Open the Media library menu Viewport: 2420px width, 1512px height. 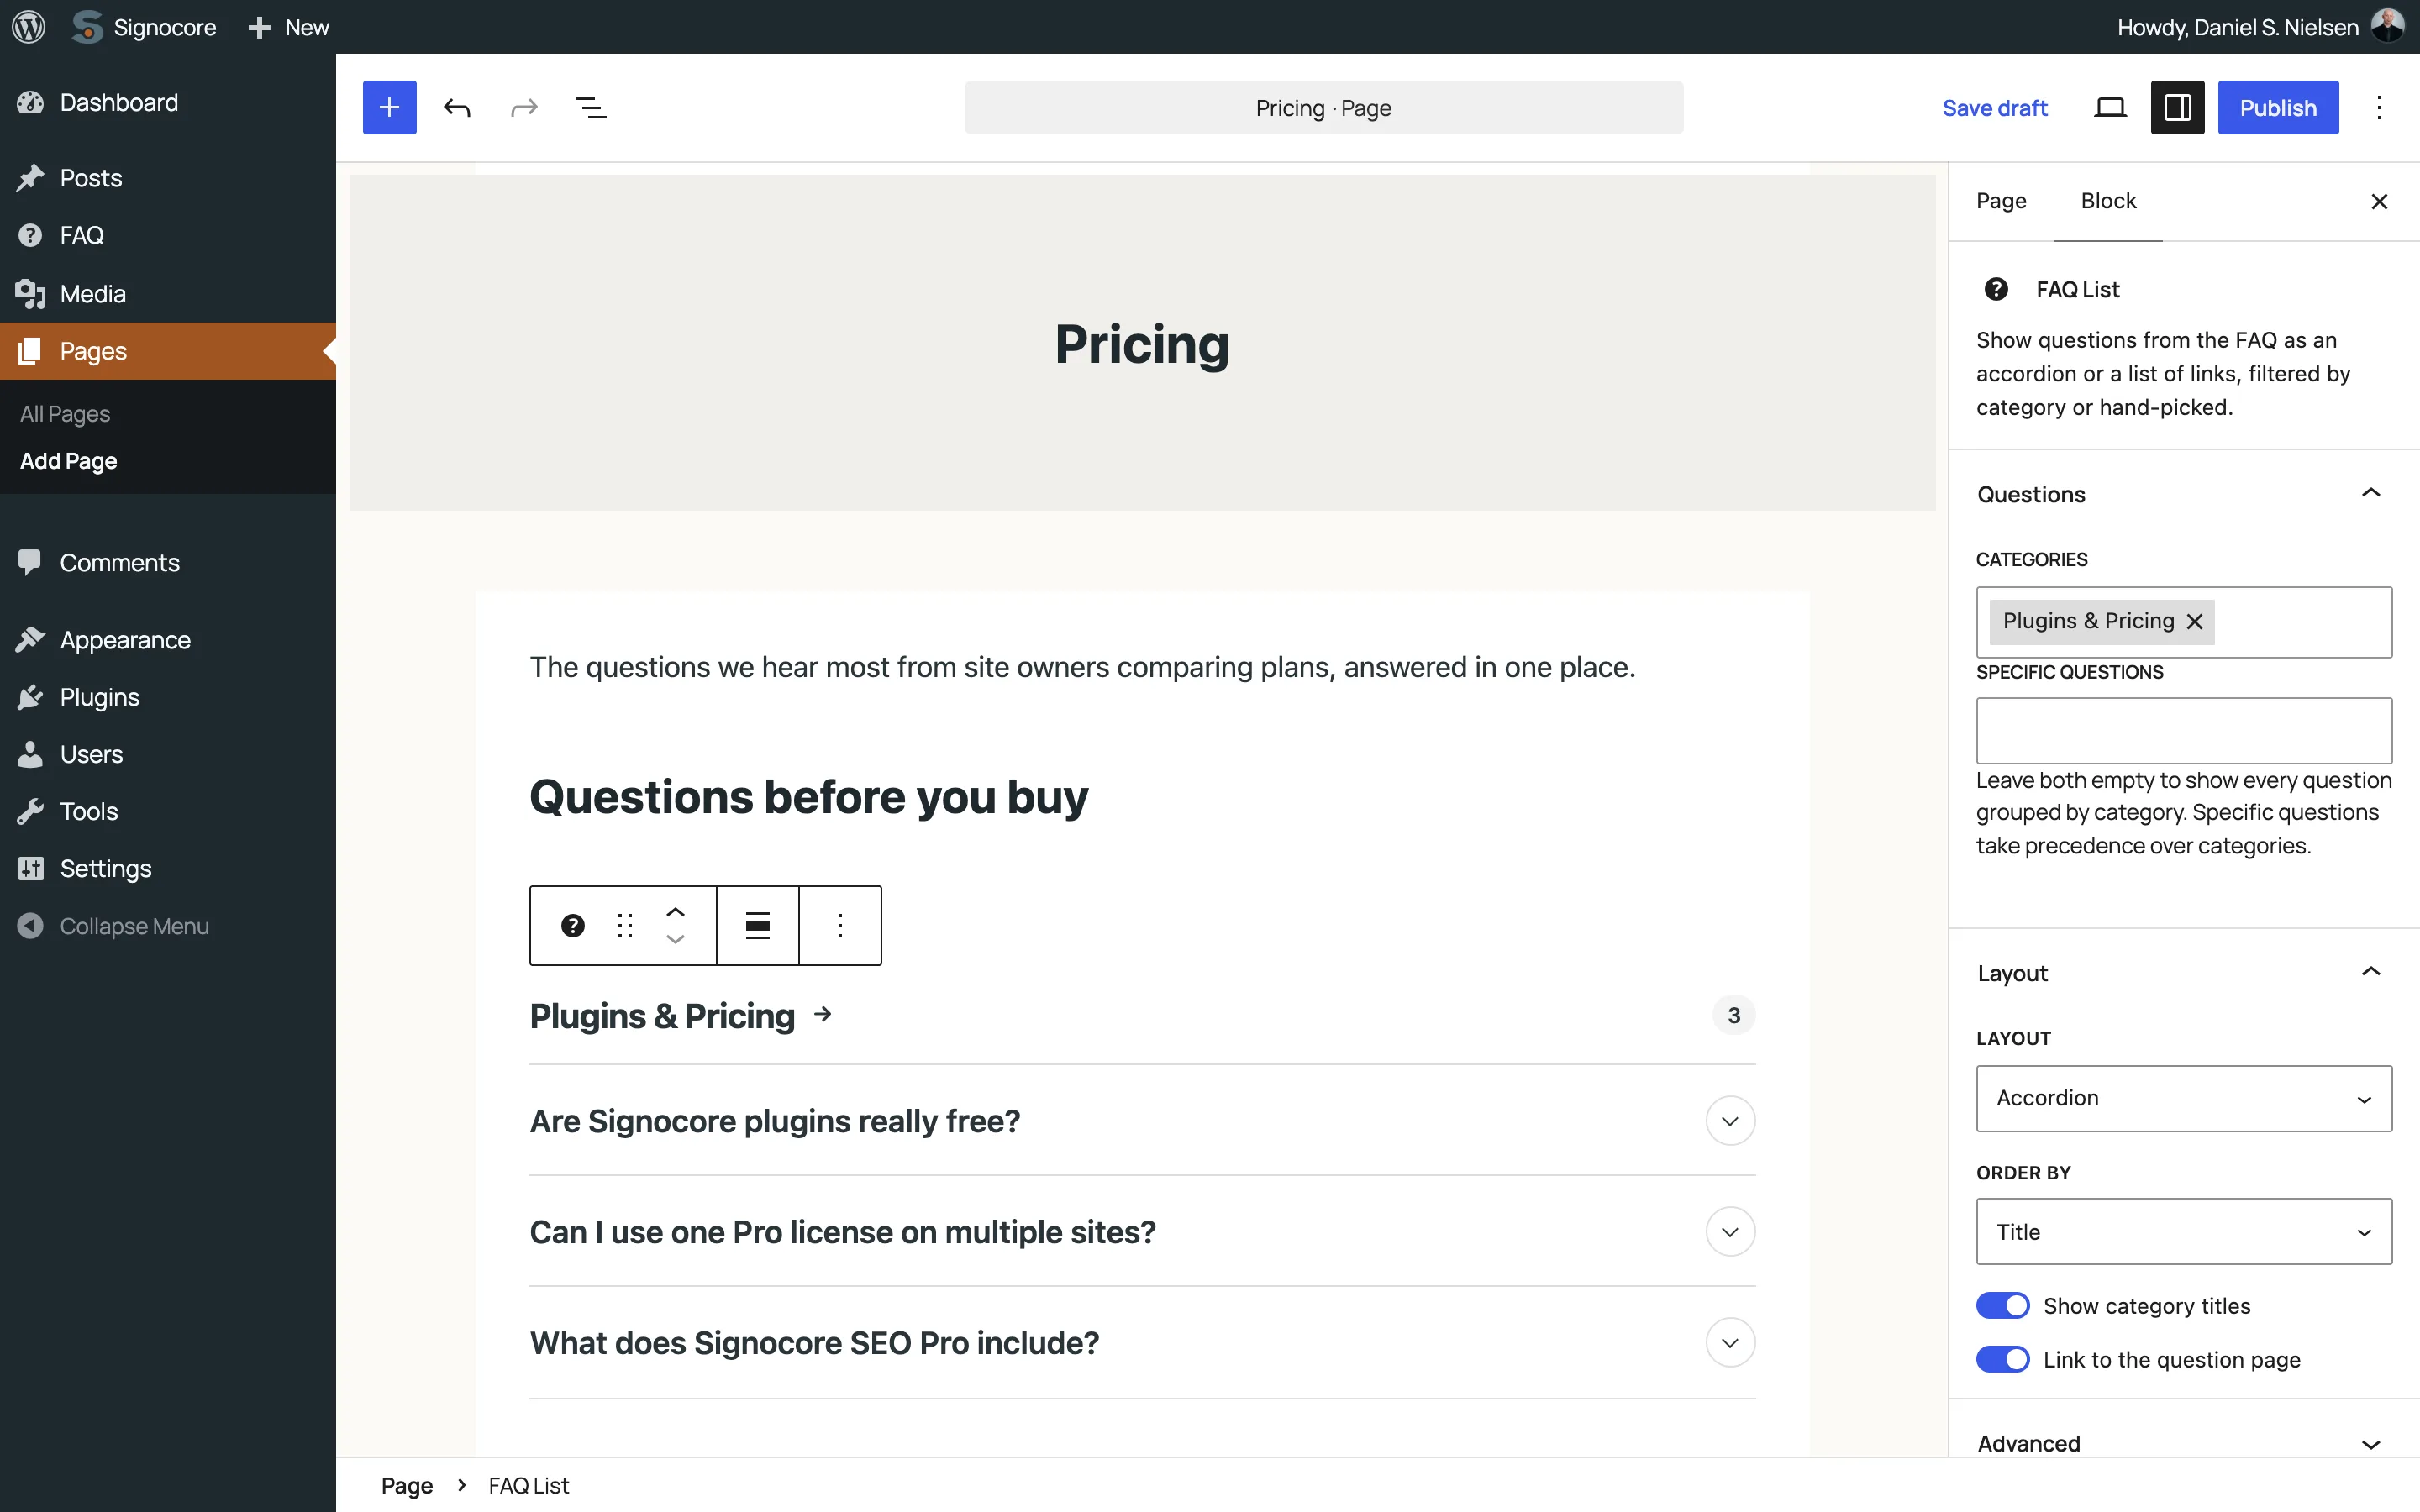[168, 293]
